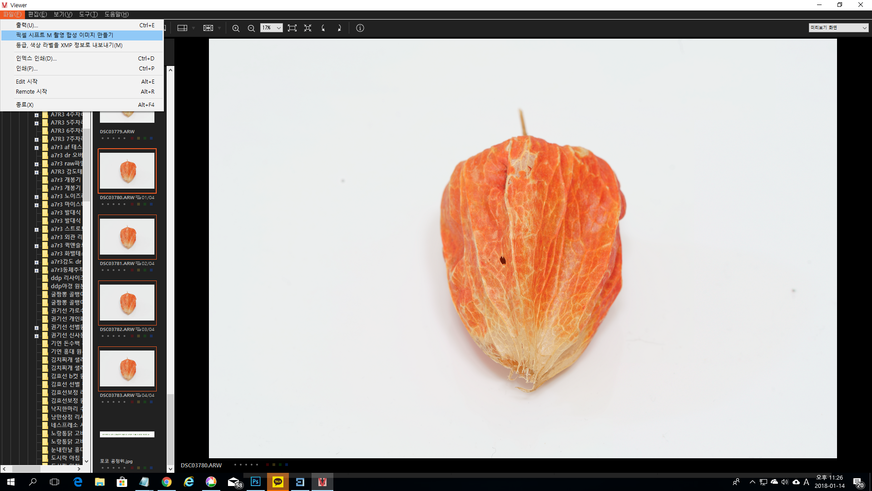
Task: Expand the 권기선 선별 folder node
Action: pyautogui.click(x=36, y=328)
